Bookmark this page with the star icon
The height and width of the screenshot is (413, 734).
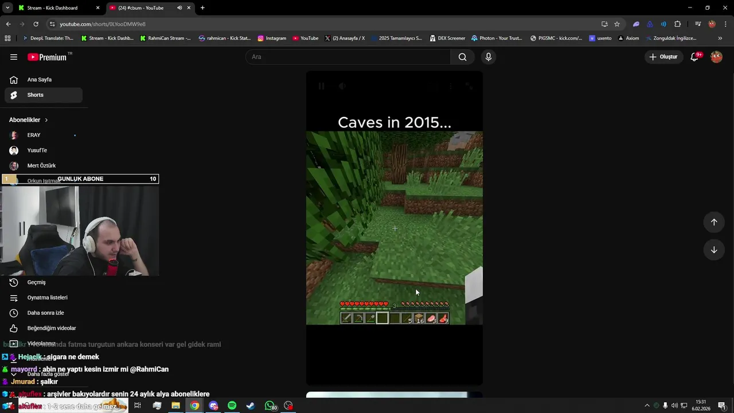(x=617, y=24)
